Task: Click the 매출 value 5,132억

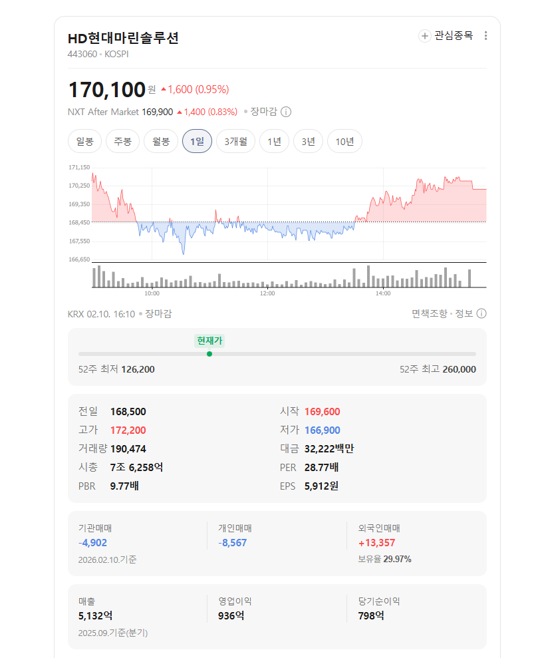Action: coord(95,616)
